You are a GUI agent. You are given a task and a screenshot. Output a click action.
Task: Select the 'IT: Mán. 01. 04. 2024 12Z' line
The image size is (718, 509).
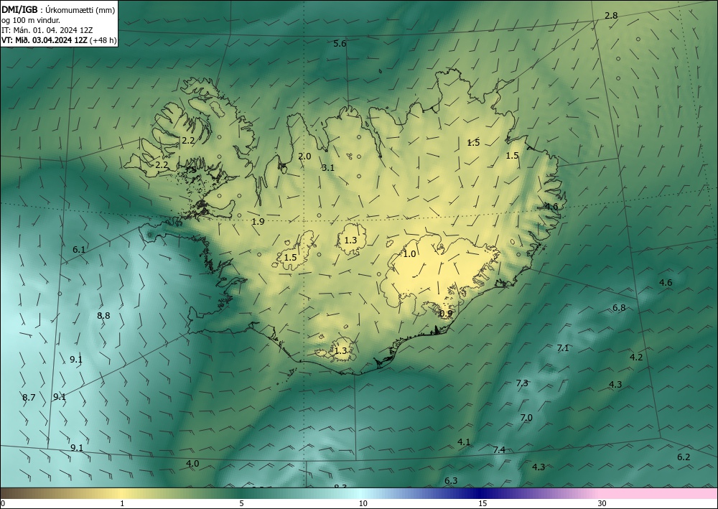coord(47,30)
